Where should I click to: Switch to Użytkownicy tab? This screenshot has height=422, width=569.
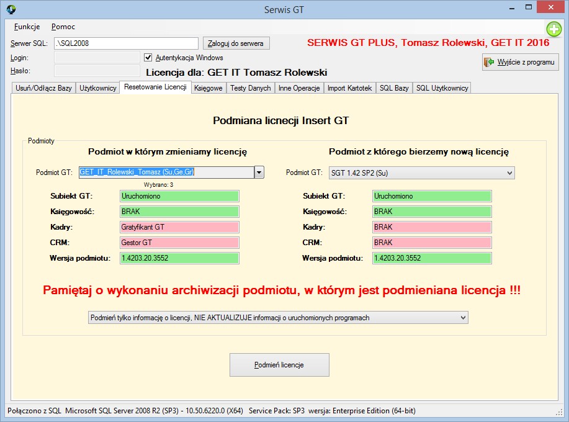(x=98, y=88)
